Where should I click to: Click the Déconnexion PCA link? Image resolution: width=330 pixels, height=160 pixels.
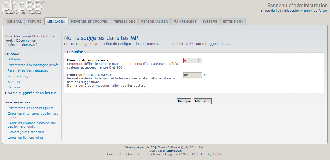click(21, 45)
